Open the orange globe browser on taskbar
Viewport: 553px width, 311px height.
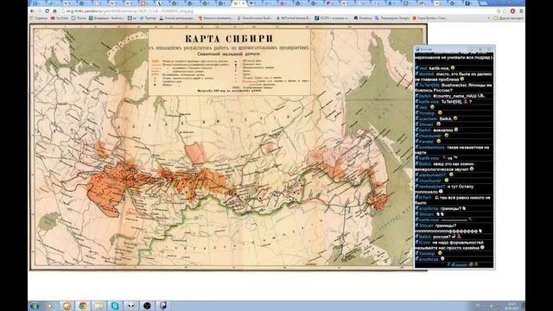click(67, 306)
